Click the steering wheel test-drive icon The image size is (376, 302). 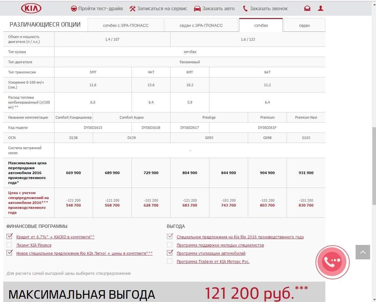click(x=74, y=9)
